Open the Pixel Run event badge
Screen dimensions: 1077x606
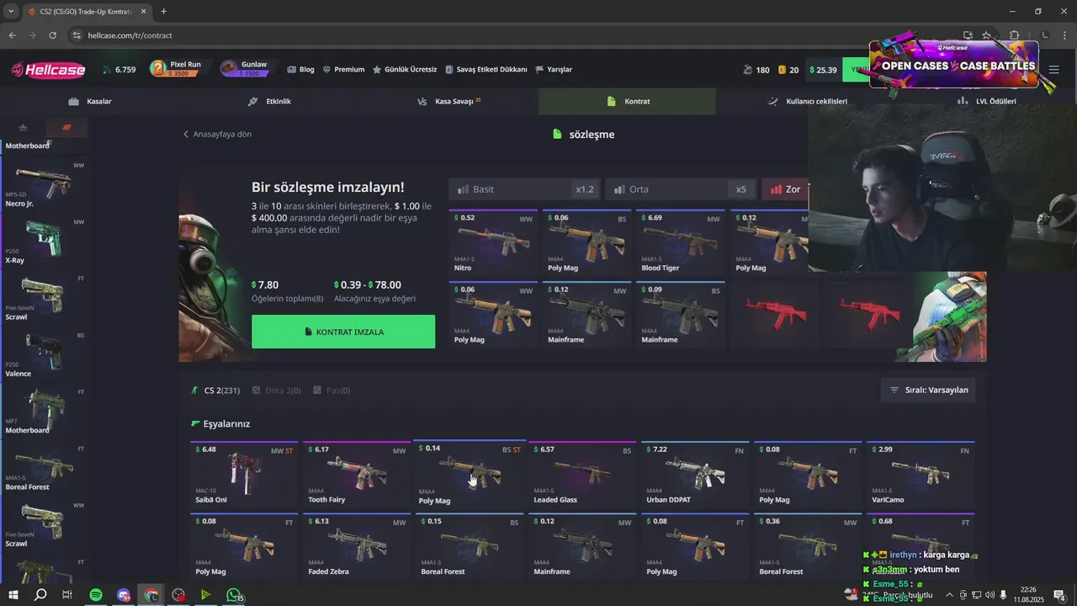(177, 69)
